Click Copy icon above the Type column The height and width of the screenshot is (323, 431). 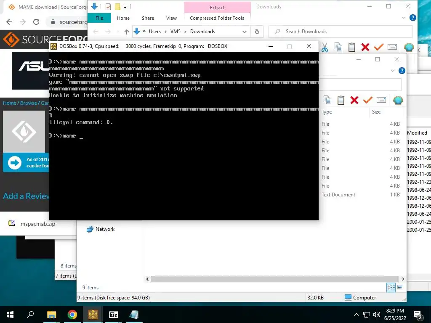coord(327,100)
